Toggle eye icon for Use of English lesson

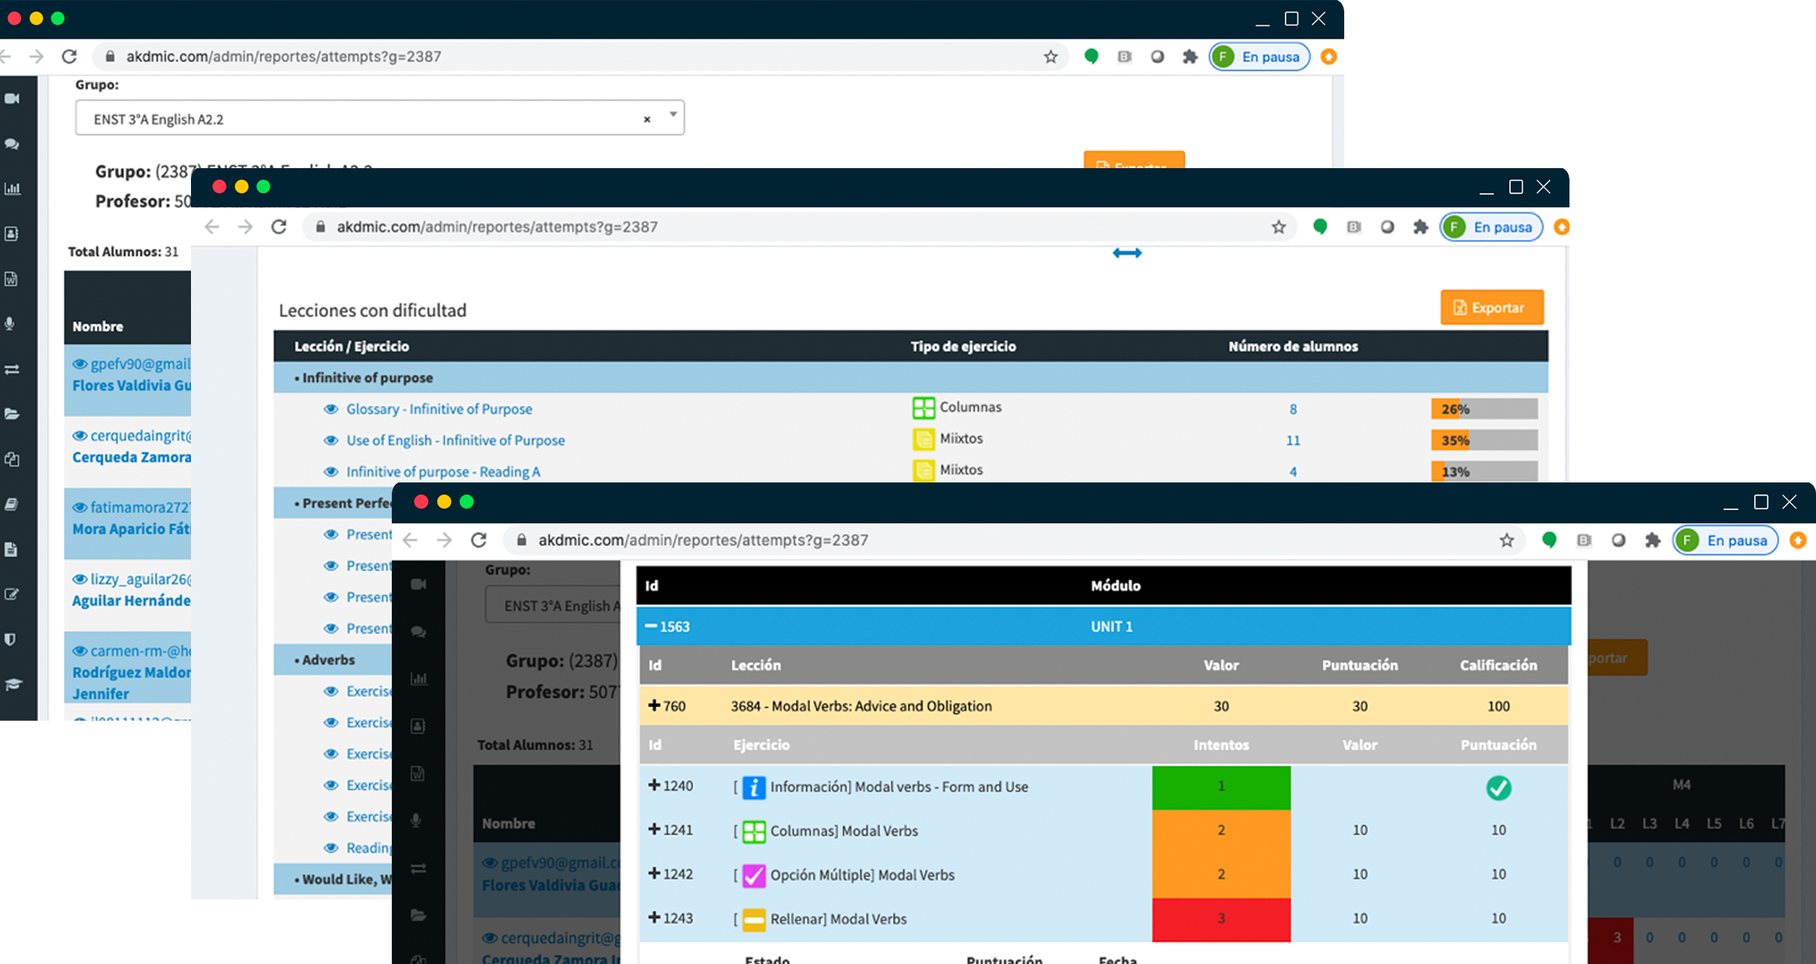click(331, 440)
